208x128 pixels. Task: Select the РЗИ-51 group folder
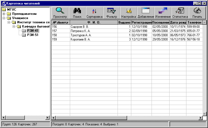33,35
